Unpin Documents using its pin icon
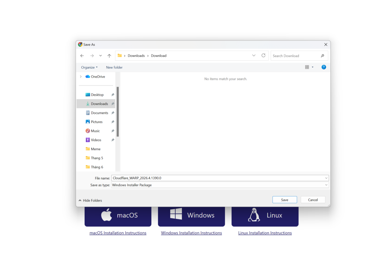This screenshot has height=271, width=389. tap(112, 113)
